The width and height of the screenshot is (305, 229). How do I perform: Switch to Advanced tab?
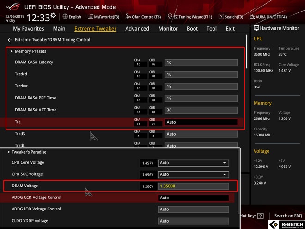pyautogui.click(x=137, y=29)
